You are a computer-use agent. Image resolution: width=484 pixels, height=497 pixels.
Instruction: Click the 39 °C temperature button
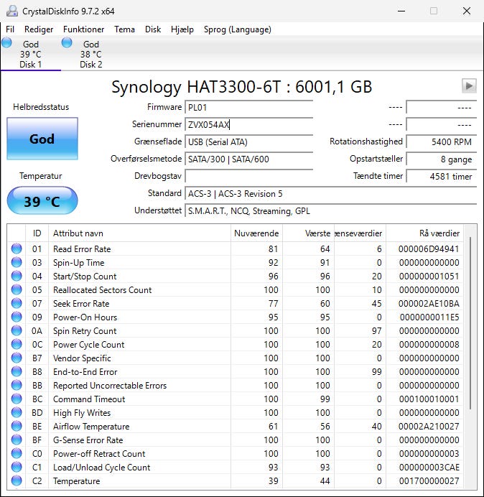point(42,201)
